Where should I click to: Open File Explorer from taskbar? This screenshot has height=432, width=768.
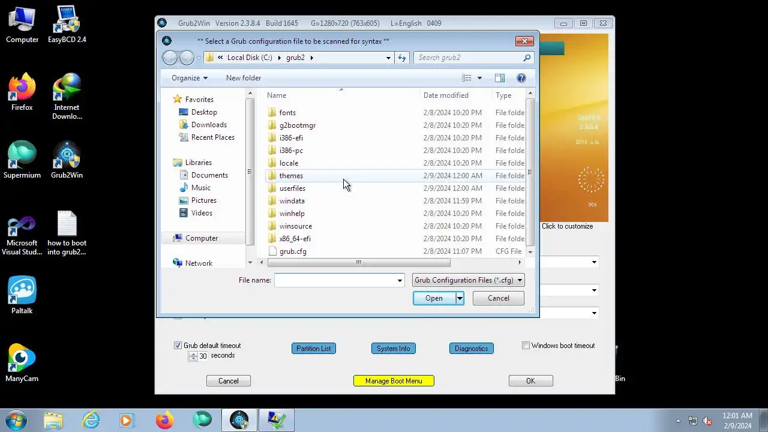click(x=53, y=420)
